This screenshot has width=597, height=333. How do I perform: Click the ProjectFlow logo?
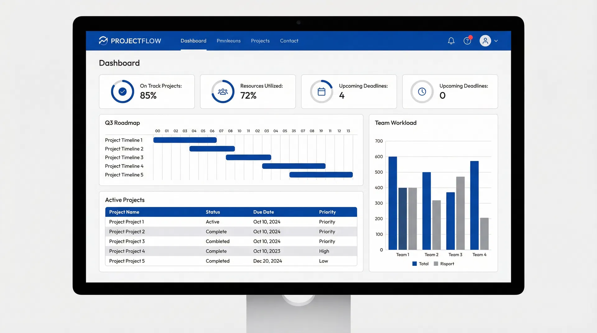pyautogui.click(x=130, y=40)
